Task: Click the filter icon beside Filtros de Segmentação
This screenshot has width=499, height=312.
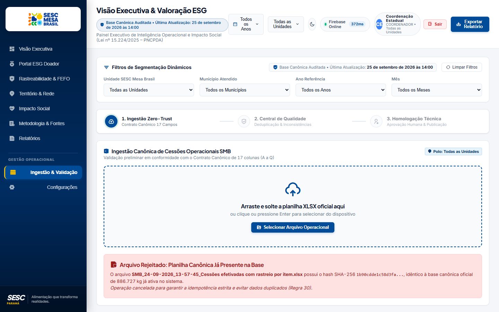Action: click(x=106, y=67)
